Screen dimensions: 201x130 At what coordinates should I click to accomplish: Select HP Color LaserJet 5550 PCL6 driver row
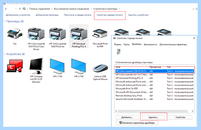click(154, 71)
